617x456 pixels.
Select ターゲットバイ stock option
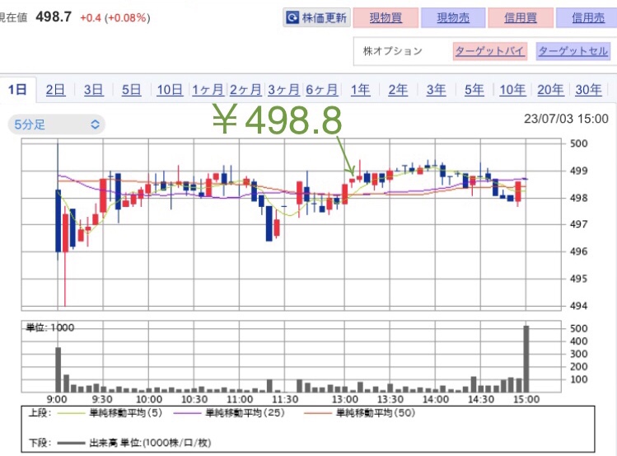[x=490, y=51]
